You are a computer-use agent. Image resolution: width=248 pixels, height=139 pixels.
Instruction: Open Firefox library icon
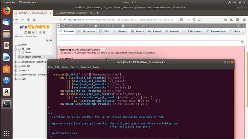[231, 20]
